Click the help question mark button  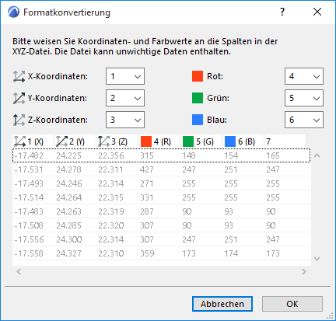(x=282, y=12)
